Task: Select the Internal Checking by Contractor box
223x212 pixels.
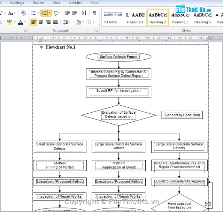Action: (118, 74)
